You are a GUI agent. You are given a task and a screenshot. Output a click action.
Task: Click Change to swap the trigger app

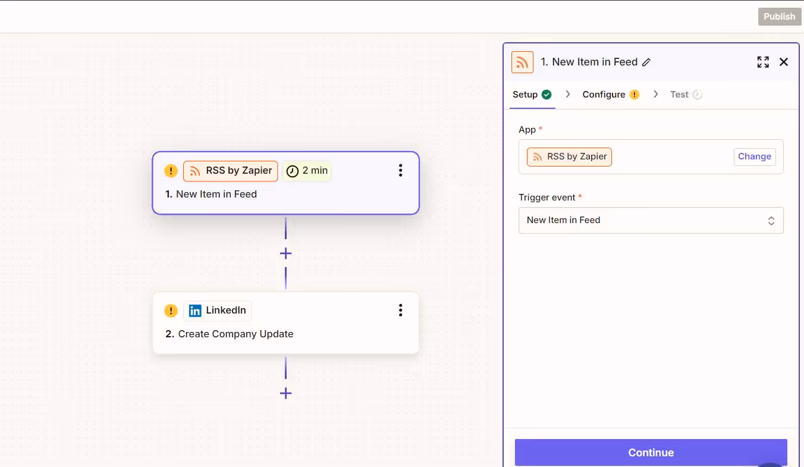pyautogui.click(x=754, y=156)
